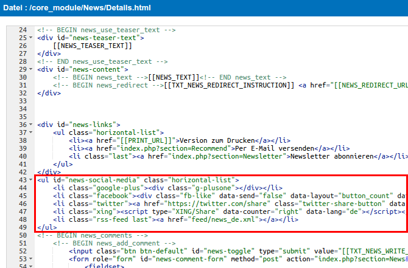Click "https://twitter.com/share" href value
408x268 pixels.
coord(217,204)
